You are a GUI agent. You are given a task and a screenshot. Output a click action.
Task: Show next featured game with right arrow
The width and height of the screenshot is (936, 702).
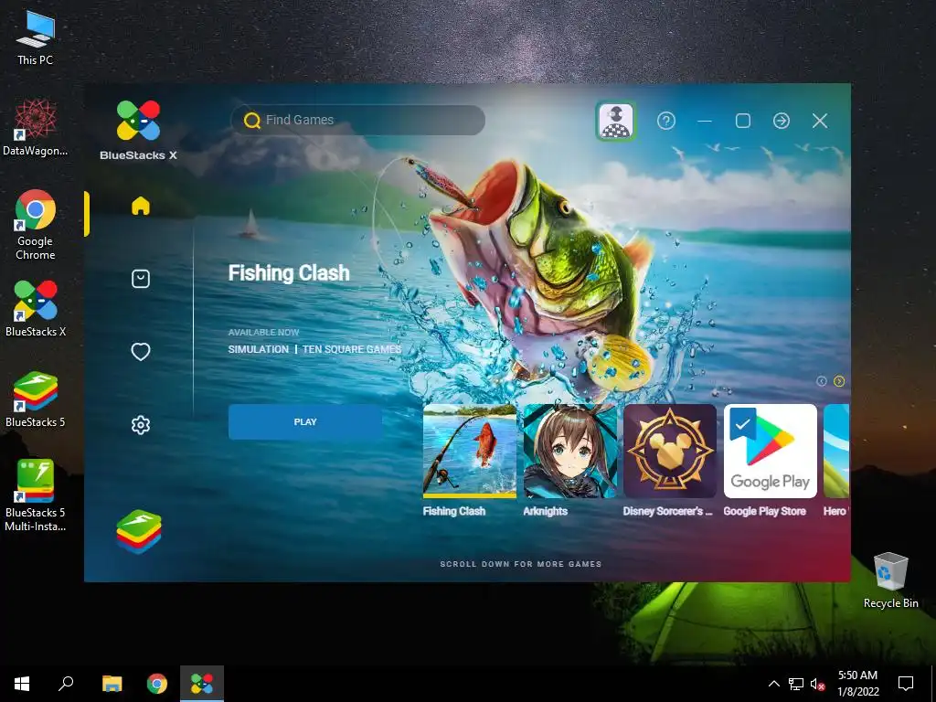[839, 381]
